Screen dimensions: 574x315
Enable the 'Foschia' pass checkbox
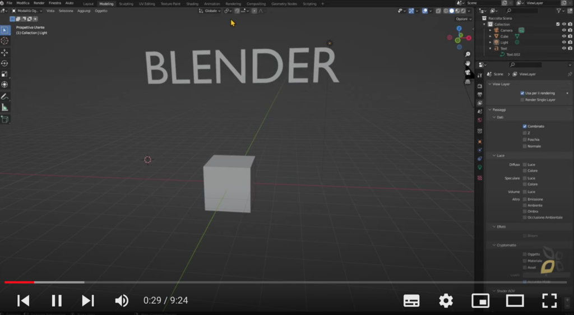pos(525,140)
